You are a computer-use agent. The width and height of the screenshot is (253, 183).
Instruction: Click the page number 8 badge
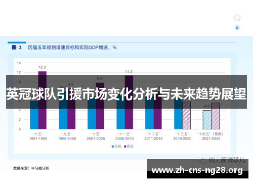(x=237, y=28)
